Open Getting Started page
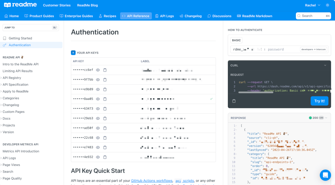Image resolution: width=335 pixels, height=185 pixels. [20, 38]
